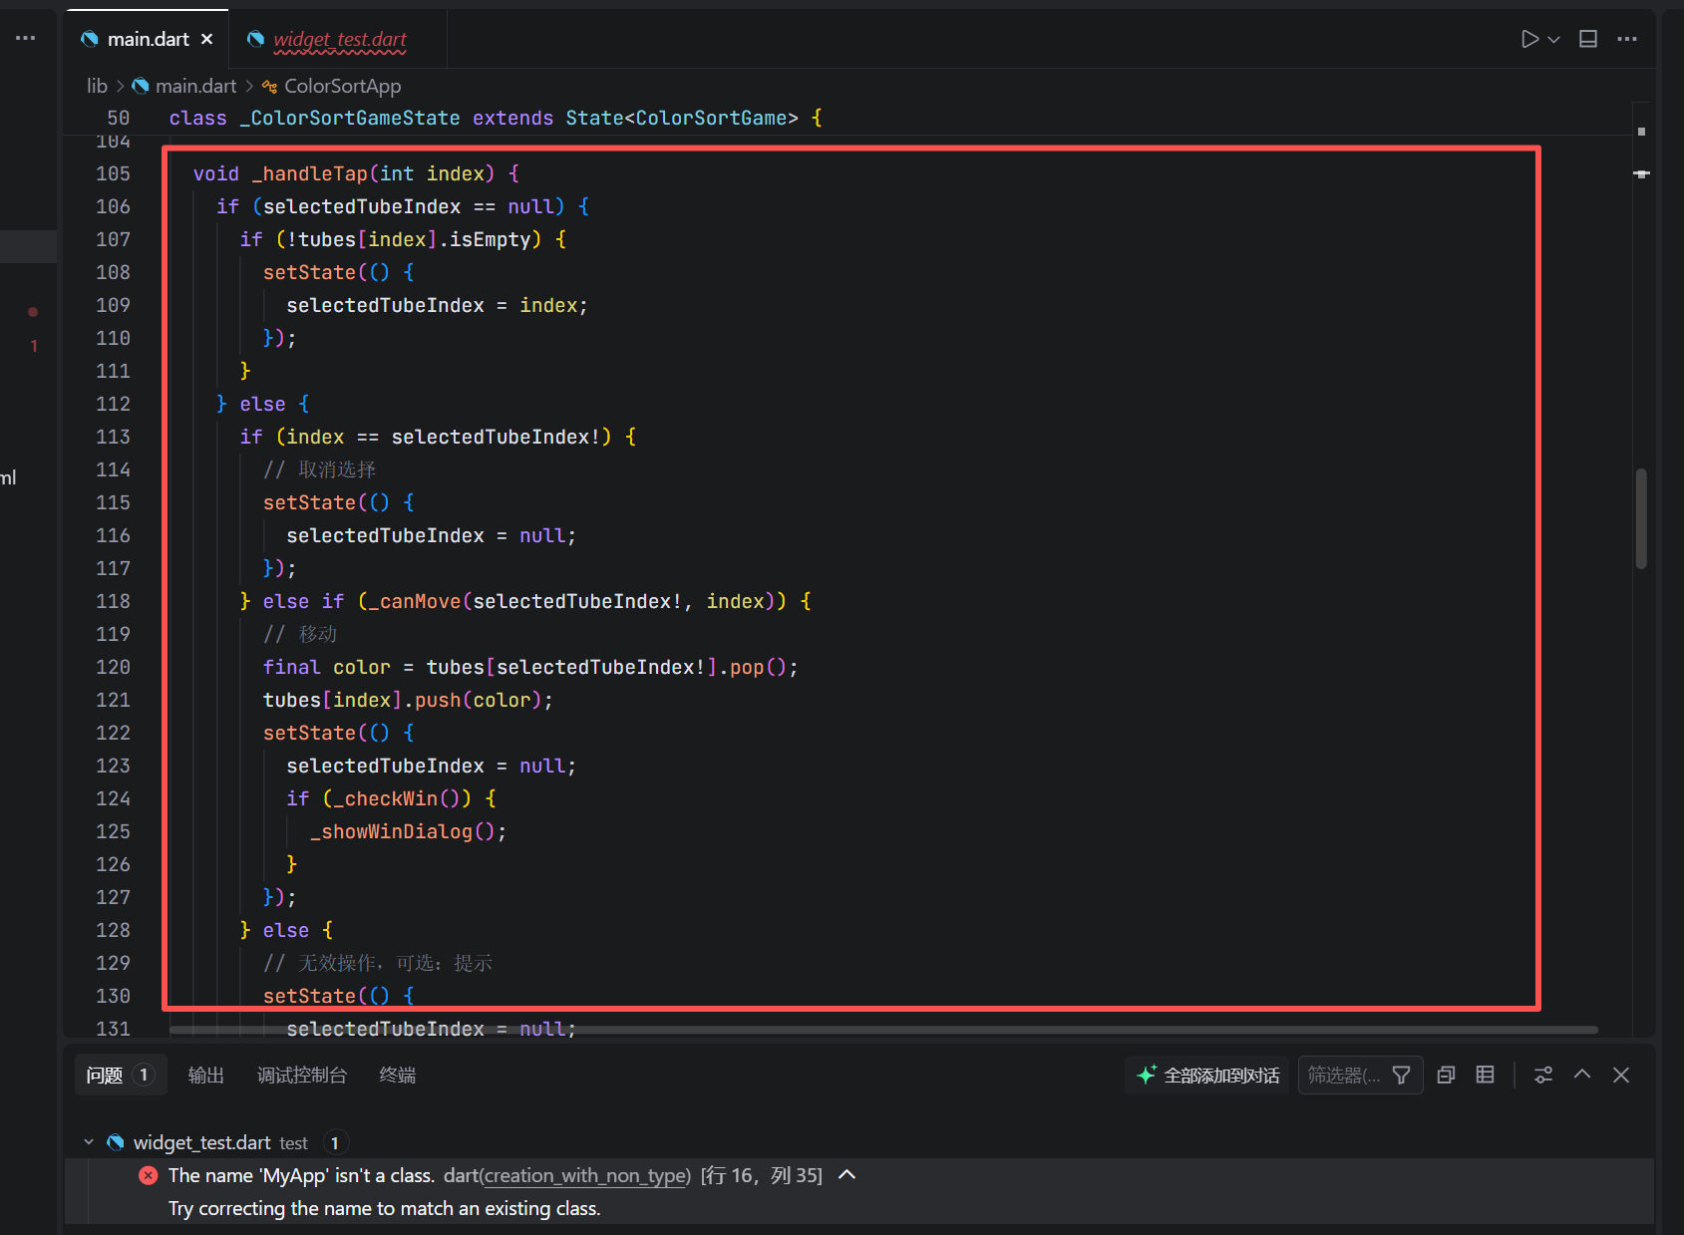Collapse all problems with stacked squares icon
Image resolution: width=1684 pixels, height=1235 pixels.
point(1446,1075)
